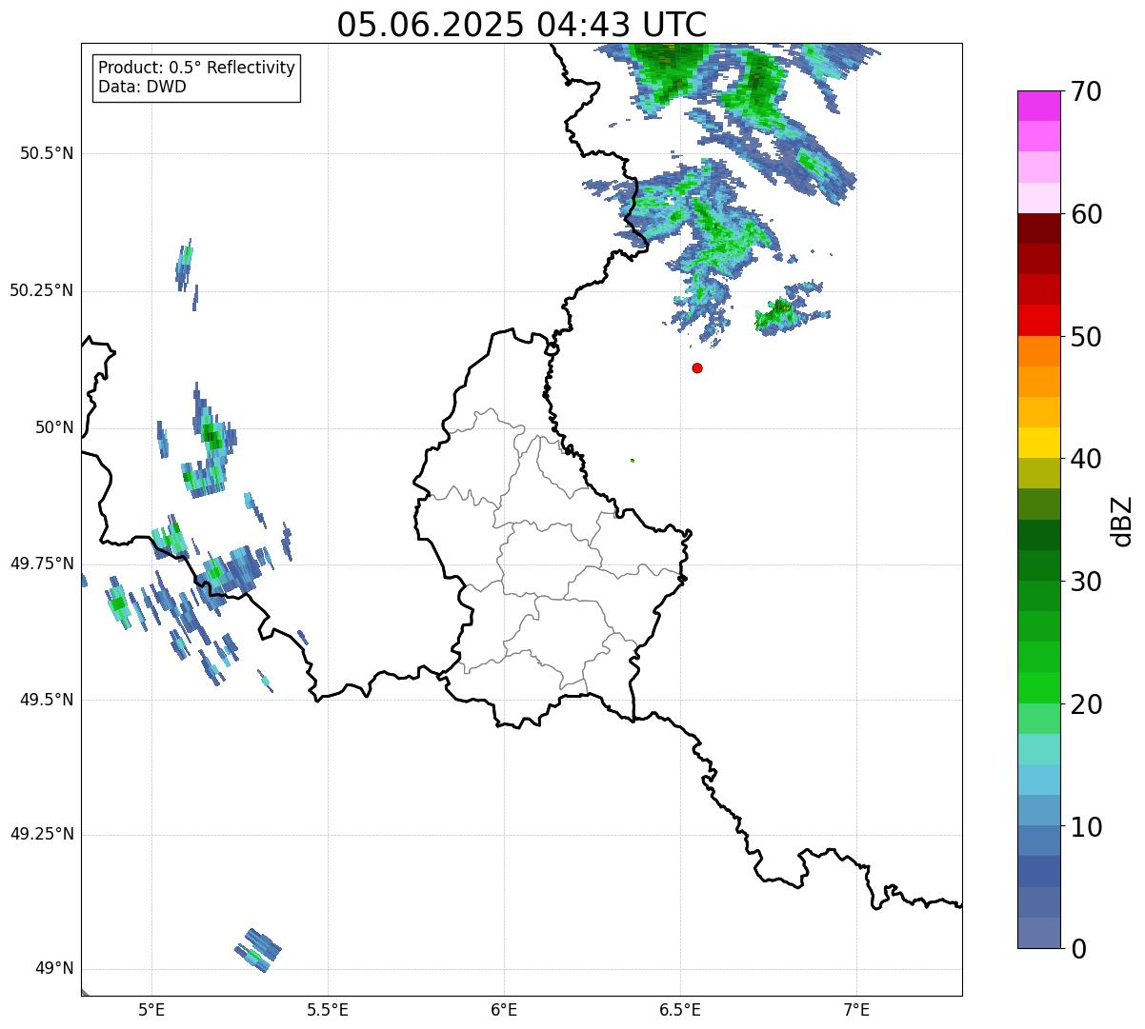Click the colorbar tick label 60
The width and height of the screenshot is (1145, 1029).
click(1086, 214)
